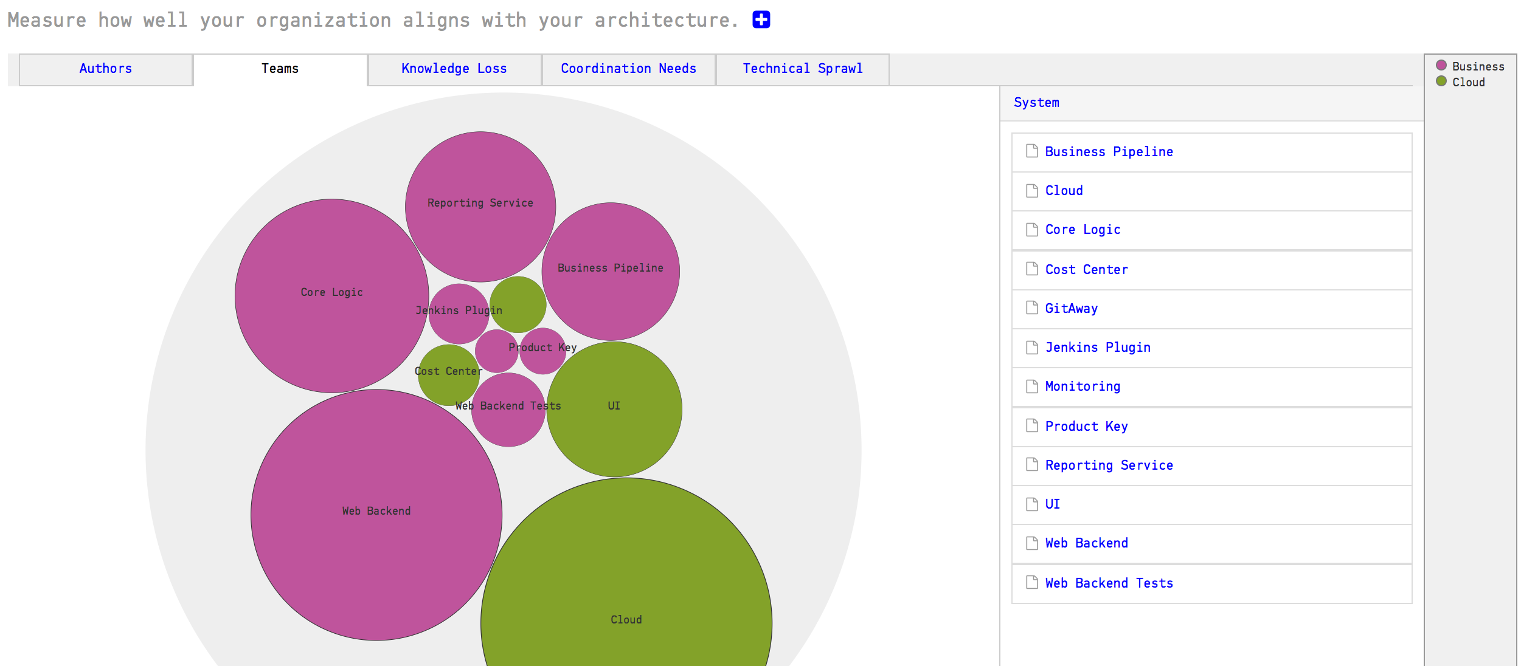Screen dimensions: 1521x666
Task: Click file icon beside GitAway
Action: [1031, 307]
